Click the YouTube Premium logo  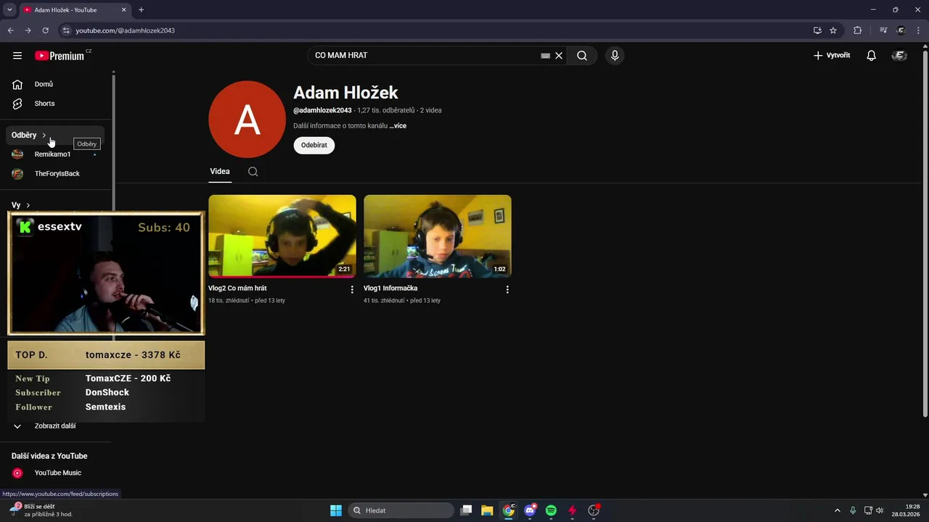(60, 56)
